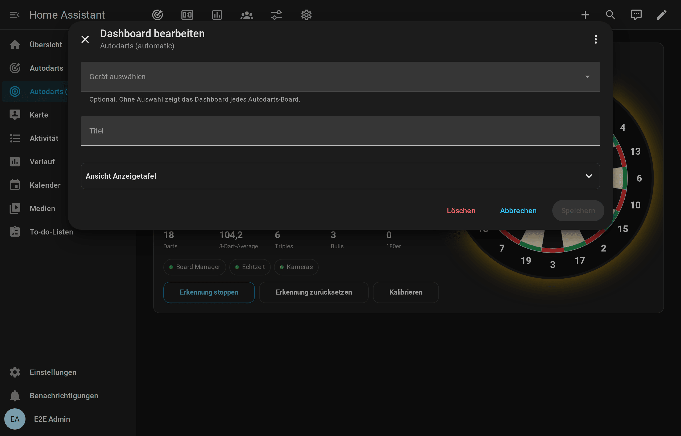Click the Home Assistant title
681x436 pixels.
tap(67, 15)
